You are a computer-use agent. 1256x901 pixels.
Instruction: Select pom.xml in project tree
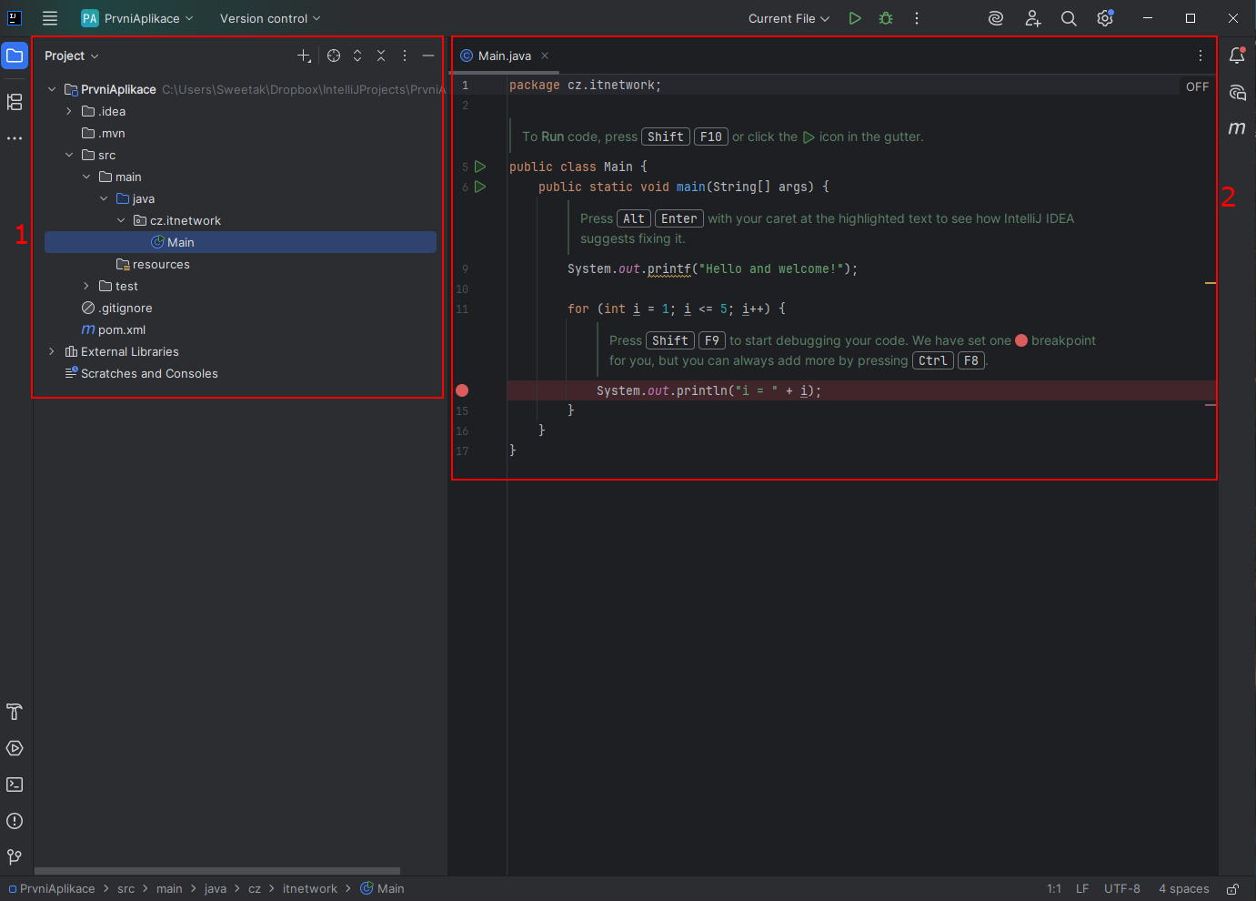point(113,329)
